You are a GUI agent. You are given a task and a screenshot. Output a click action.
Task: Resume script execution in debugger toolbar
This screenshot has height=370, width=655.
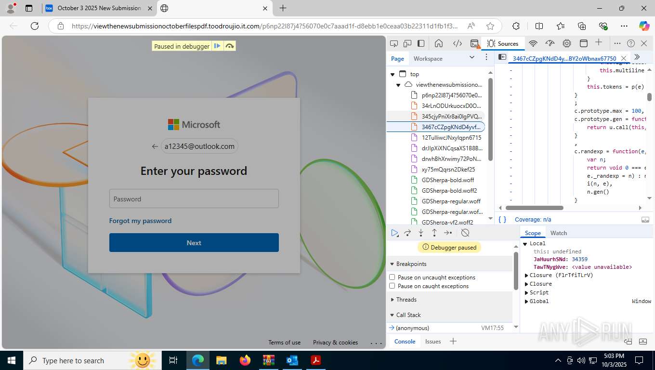coord(394,233)
